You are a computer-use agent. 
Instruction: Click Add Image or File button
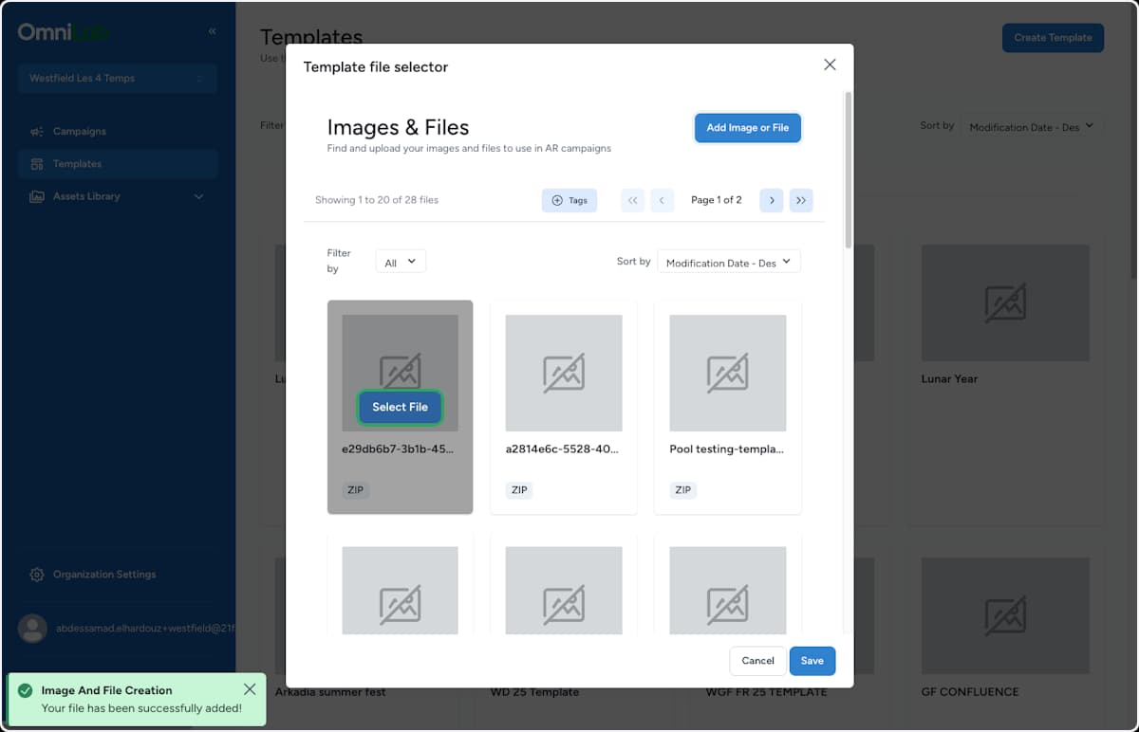coord(748,128)
